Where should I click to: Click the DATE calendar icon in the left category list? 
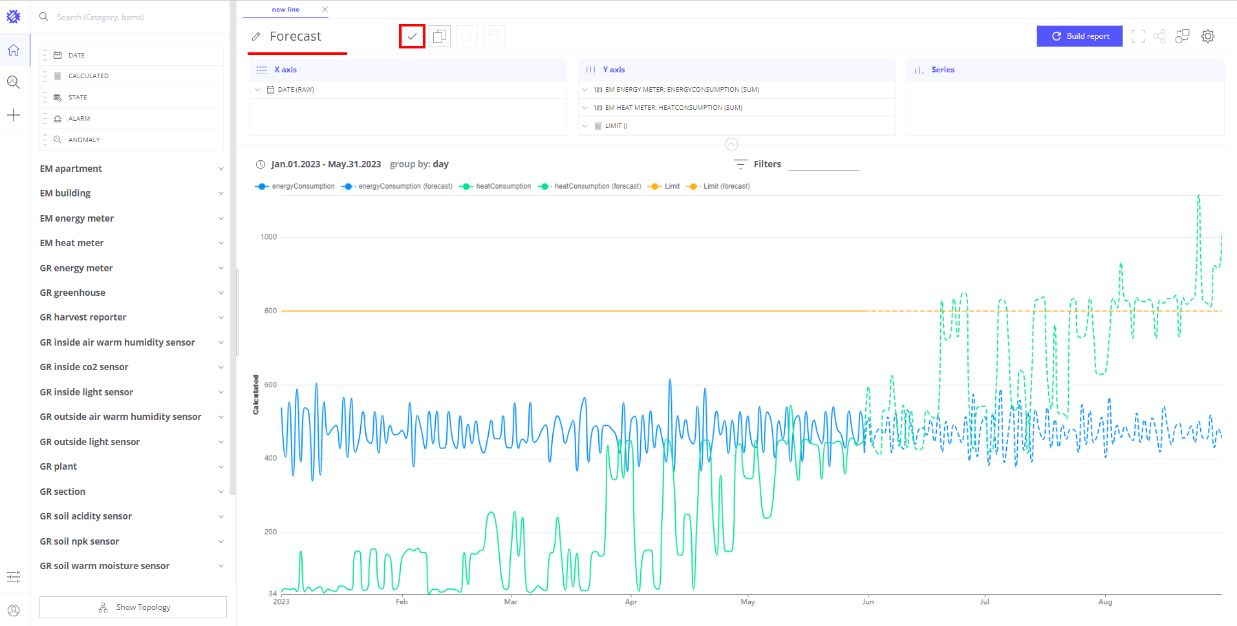pos(58,55)
